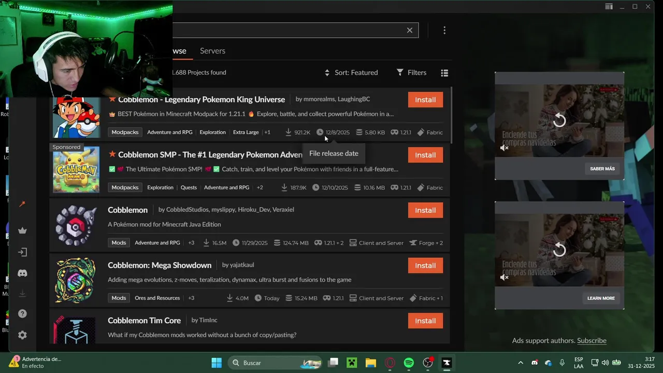
Task: Click the clock icon next to 11/29/2025
Action: click(x=236, y=243)
